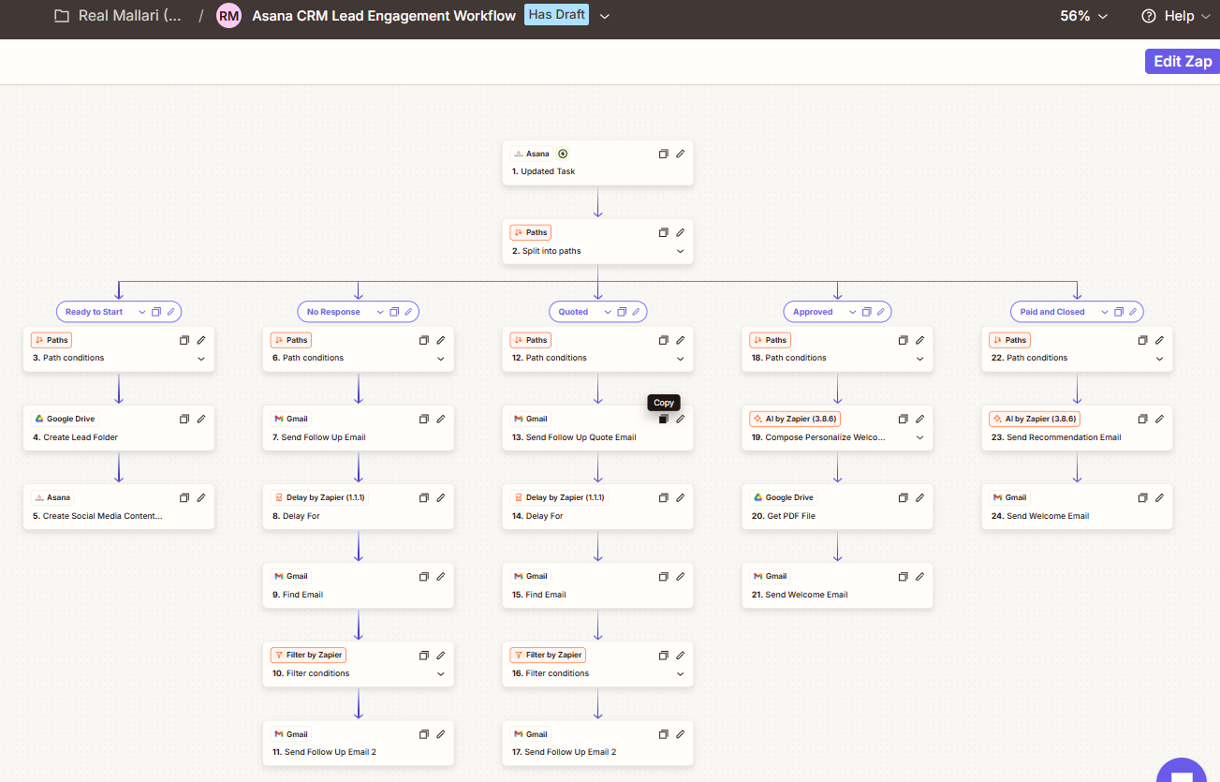This screenshot has height=782, width=1220.
Task: Open the Paid and Closed path dropdown
Action: 1105,312
